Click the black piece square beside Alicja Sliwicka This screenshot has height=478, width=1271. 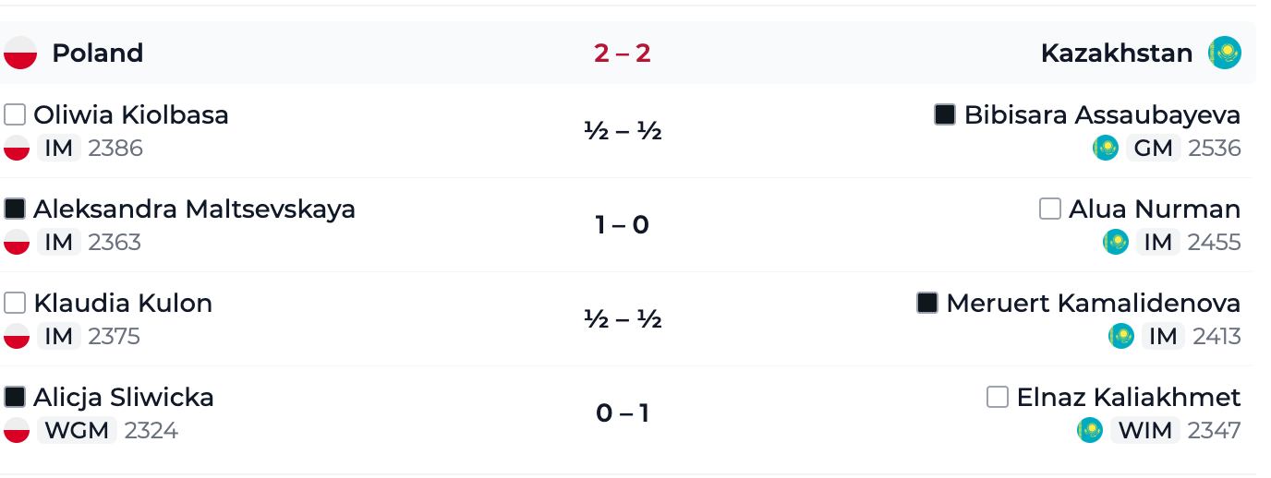click(15, 397)
